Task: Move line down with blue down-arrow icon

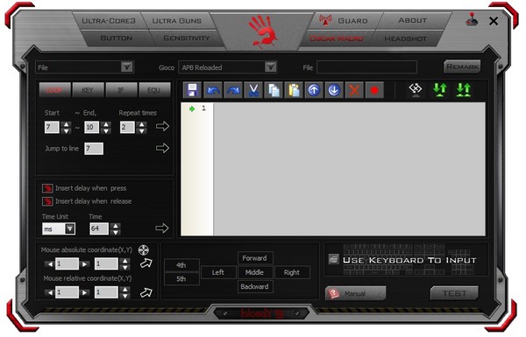Action: [334, 90]
